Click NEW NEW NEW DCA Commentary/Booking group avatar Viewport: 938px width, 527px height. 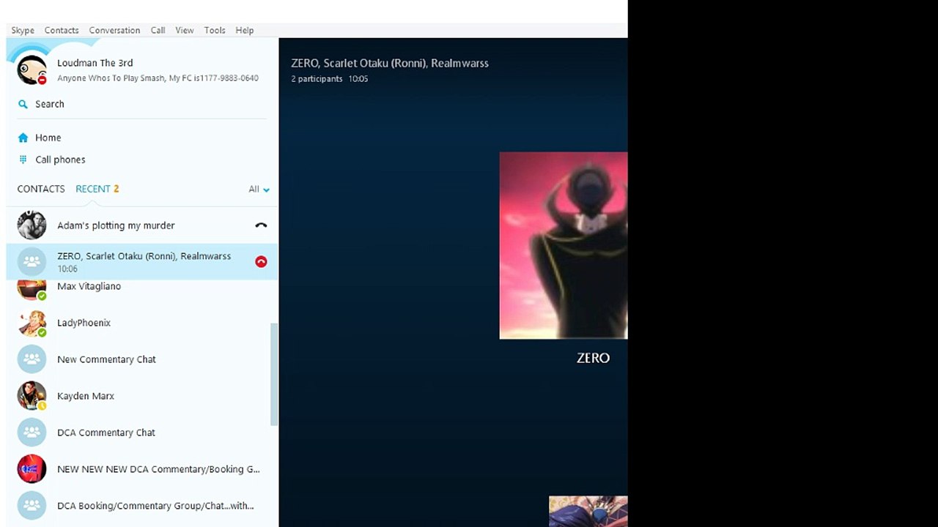tap(32, 469)
